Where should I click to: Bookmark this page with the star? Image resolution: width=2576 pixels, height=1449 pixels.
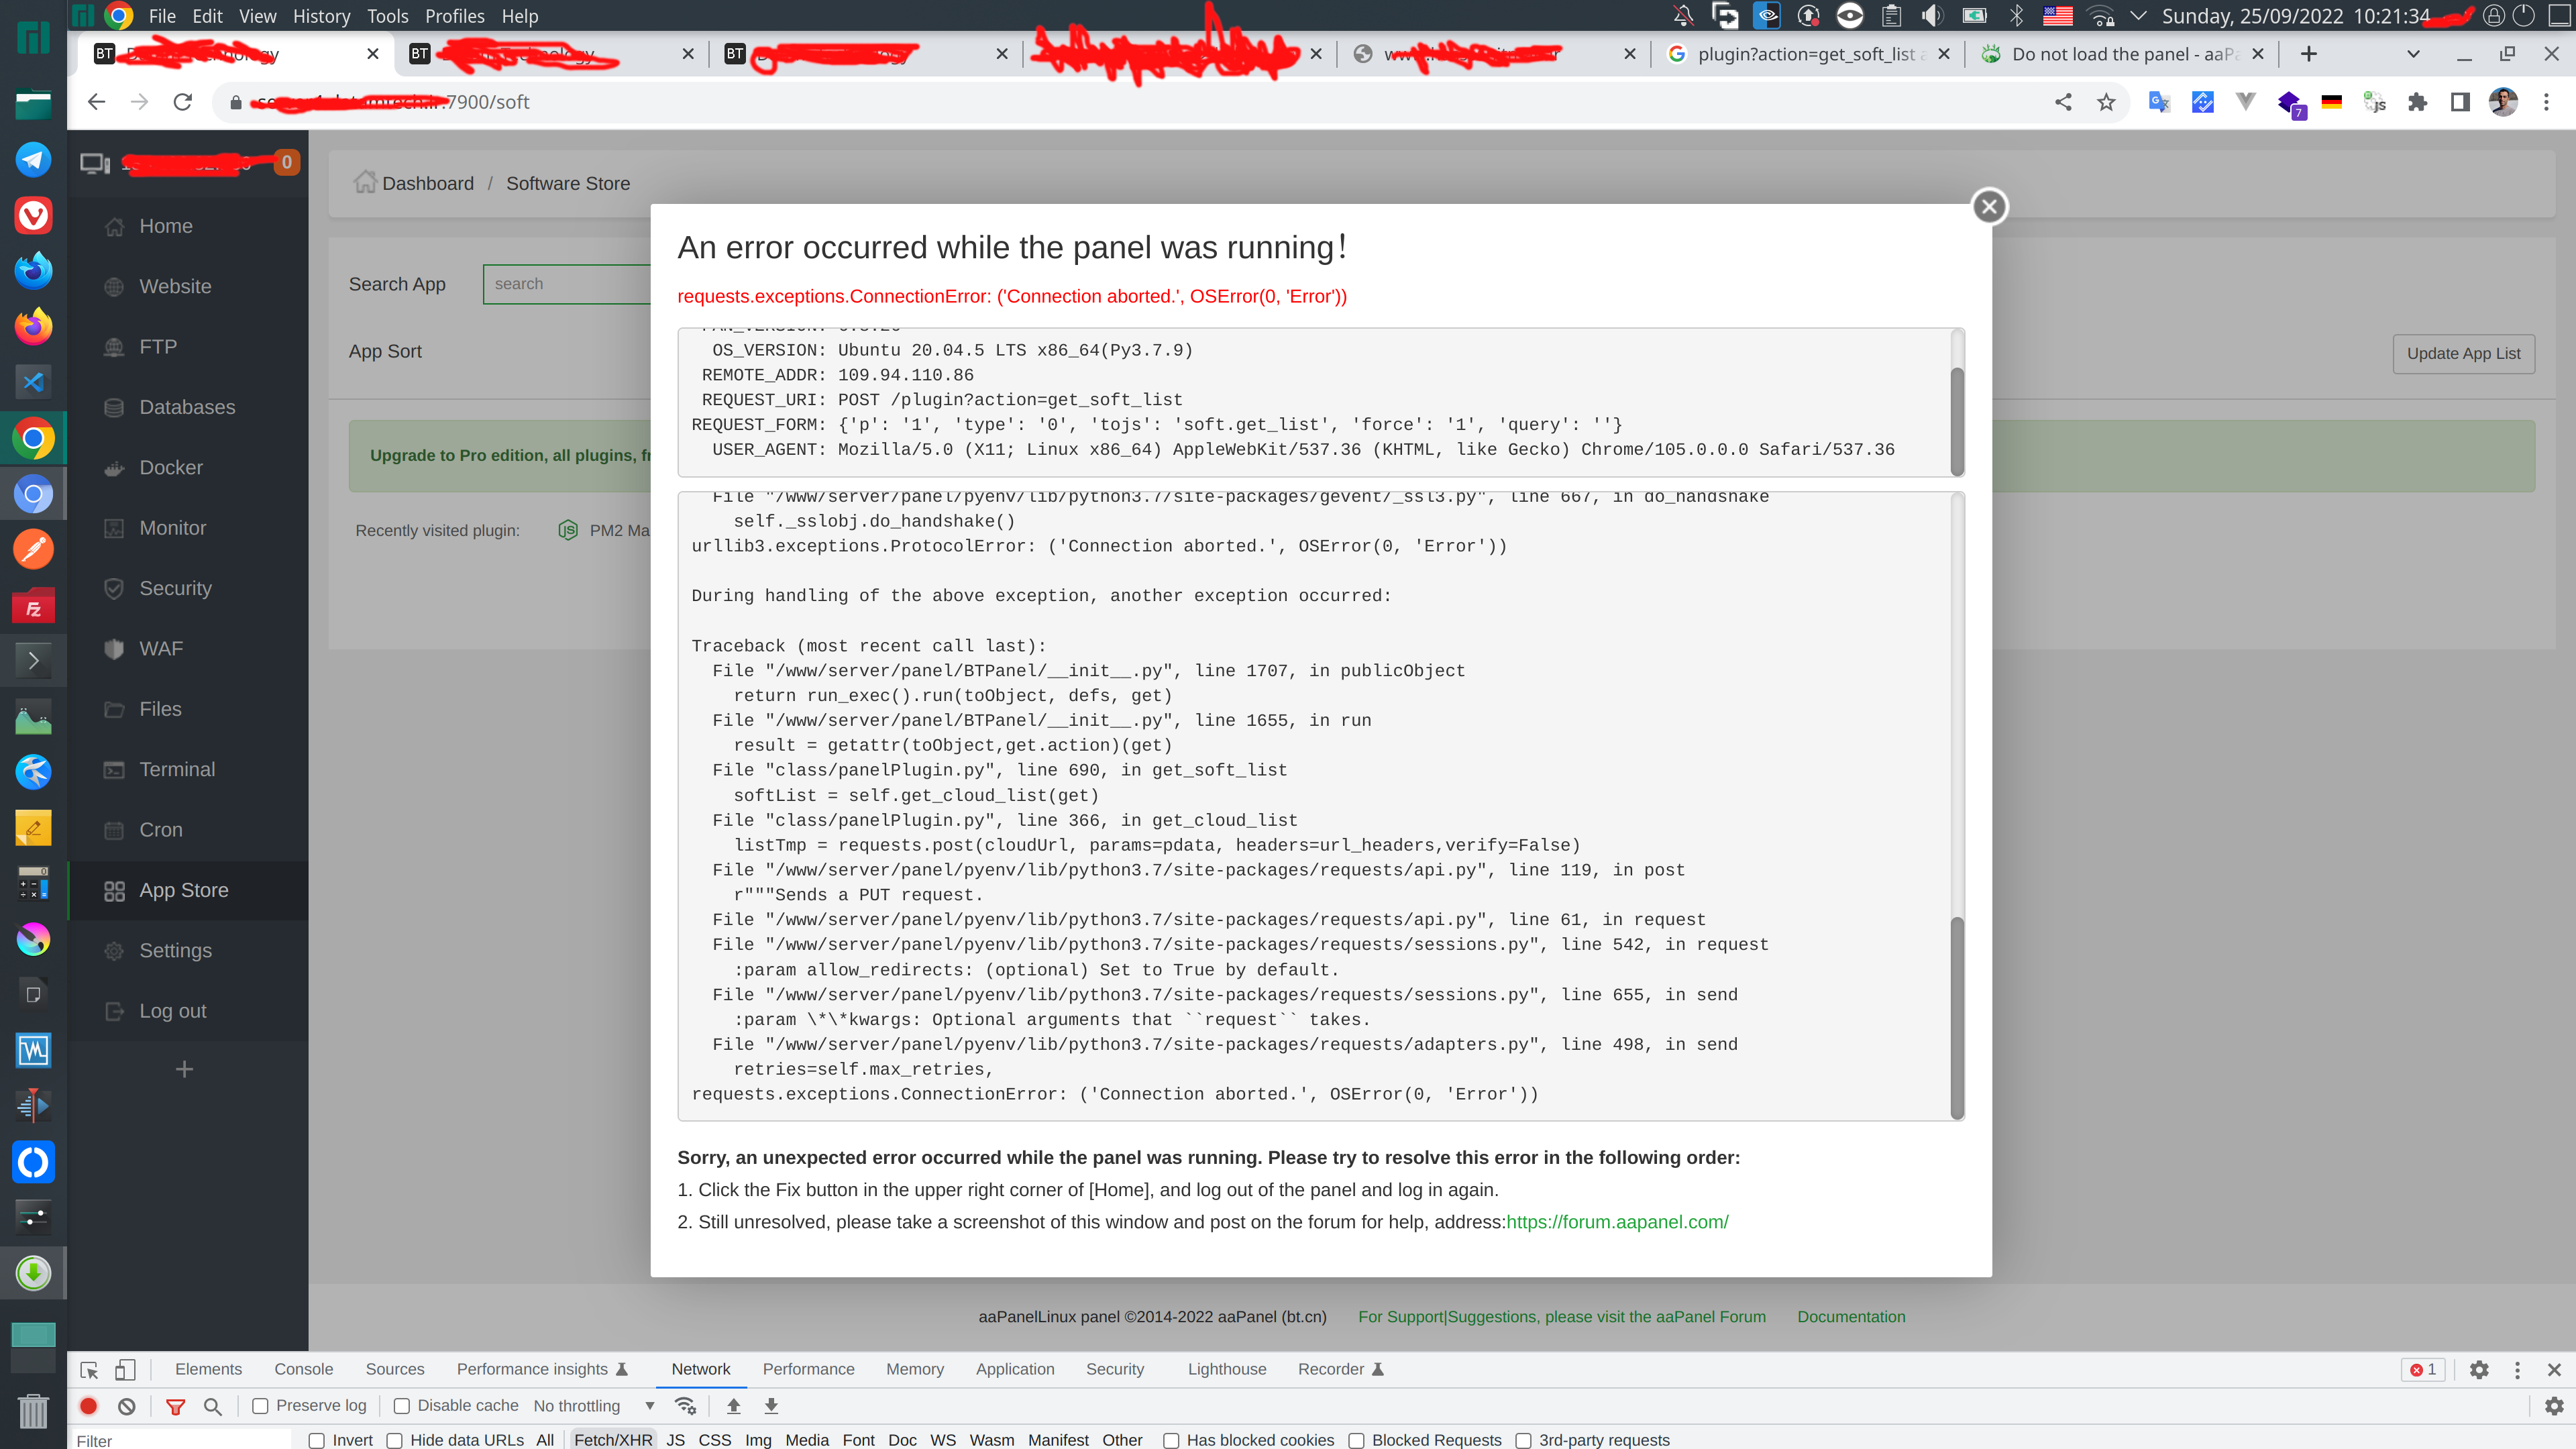pyautogui.click(x=2106, y=102)
